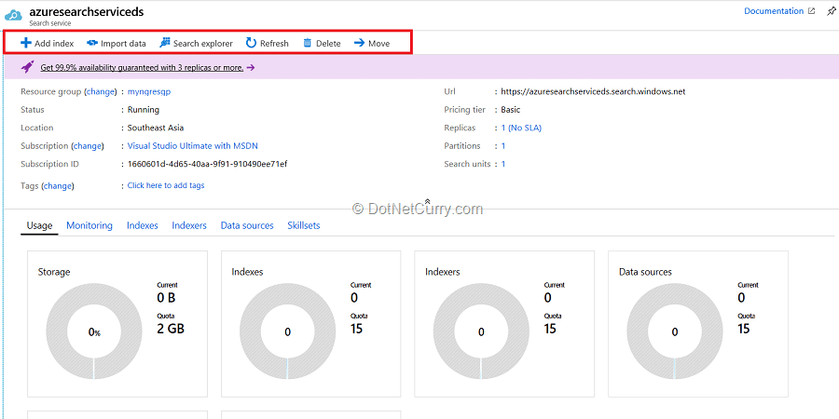The height and width of the screenshot is (419, 839).
Task: Open the Indexers tab
Action: pyautogui.click(x=189, y=225)
